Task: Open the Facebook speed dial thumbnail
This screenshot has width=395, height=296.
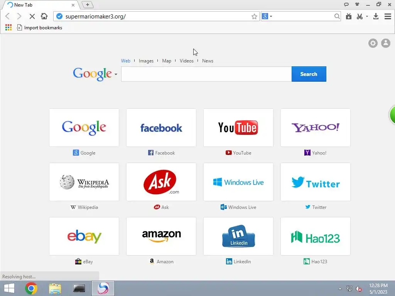Action: 161,128
